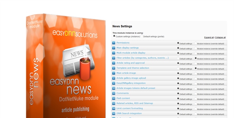The height and width of the screenshot is (118, 234).
Task: Click the easyDNNsolutions logo on box
Action: point(75,34)
